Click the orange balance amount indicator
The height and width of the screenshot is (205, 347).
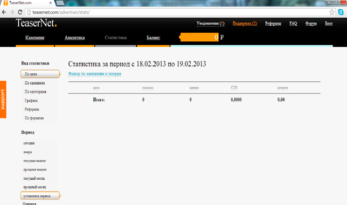(199, 37)
